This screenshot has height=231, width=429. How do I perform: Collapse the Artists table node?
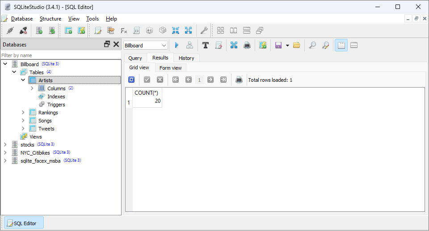[x=23, y=80]
